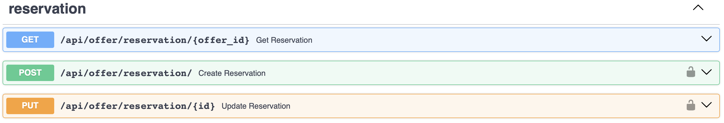Viewport: 724px width, 123px height.
Task: Click empty space in the GET operation row
Action: (x=478, y=40)
